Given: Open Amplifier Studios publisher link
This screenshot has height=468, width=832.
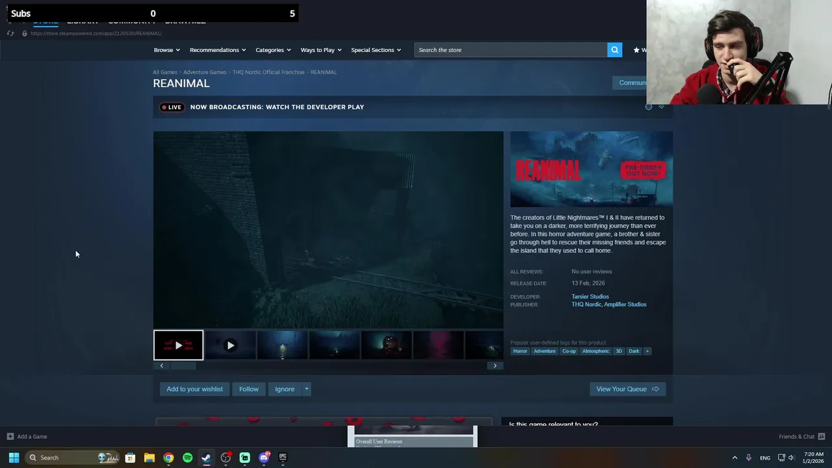Looking at the screenshot, I should (625, 304).
